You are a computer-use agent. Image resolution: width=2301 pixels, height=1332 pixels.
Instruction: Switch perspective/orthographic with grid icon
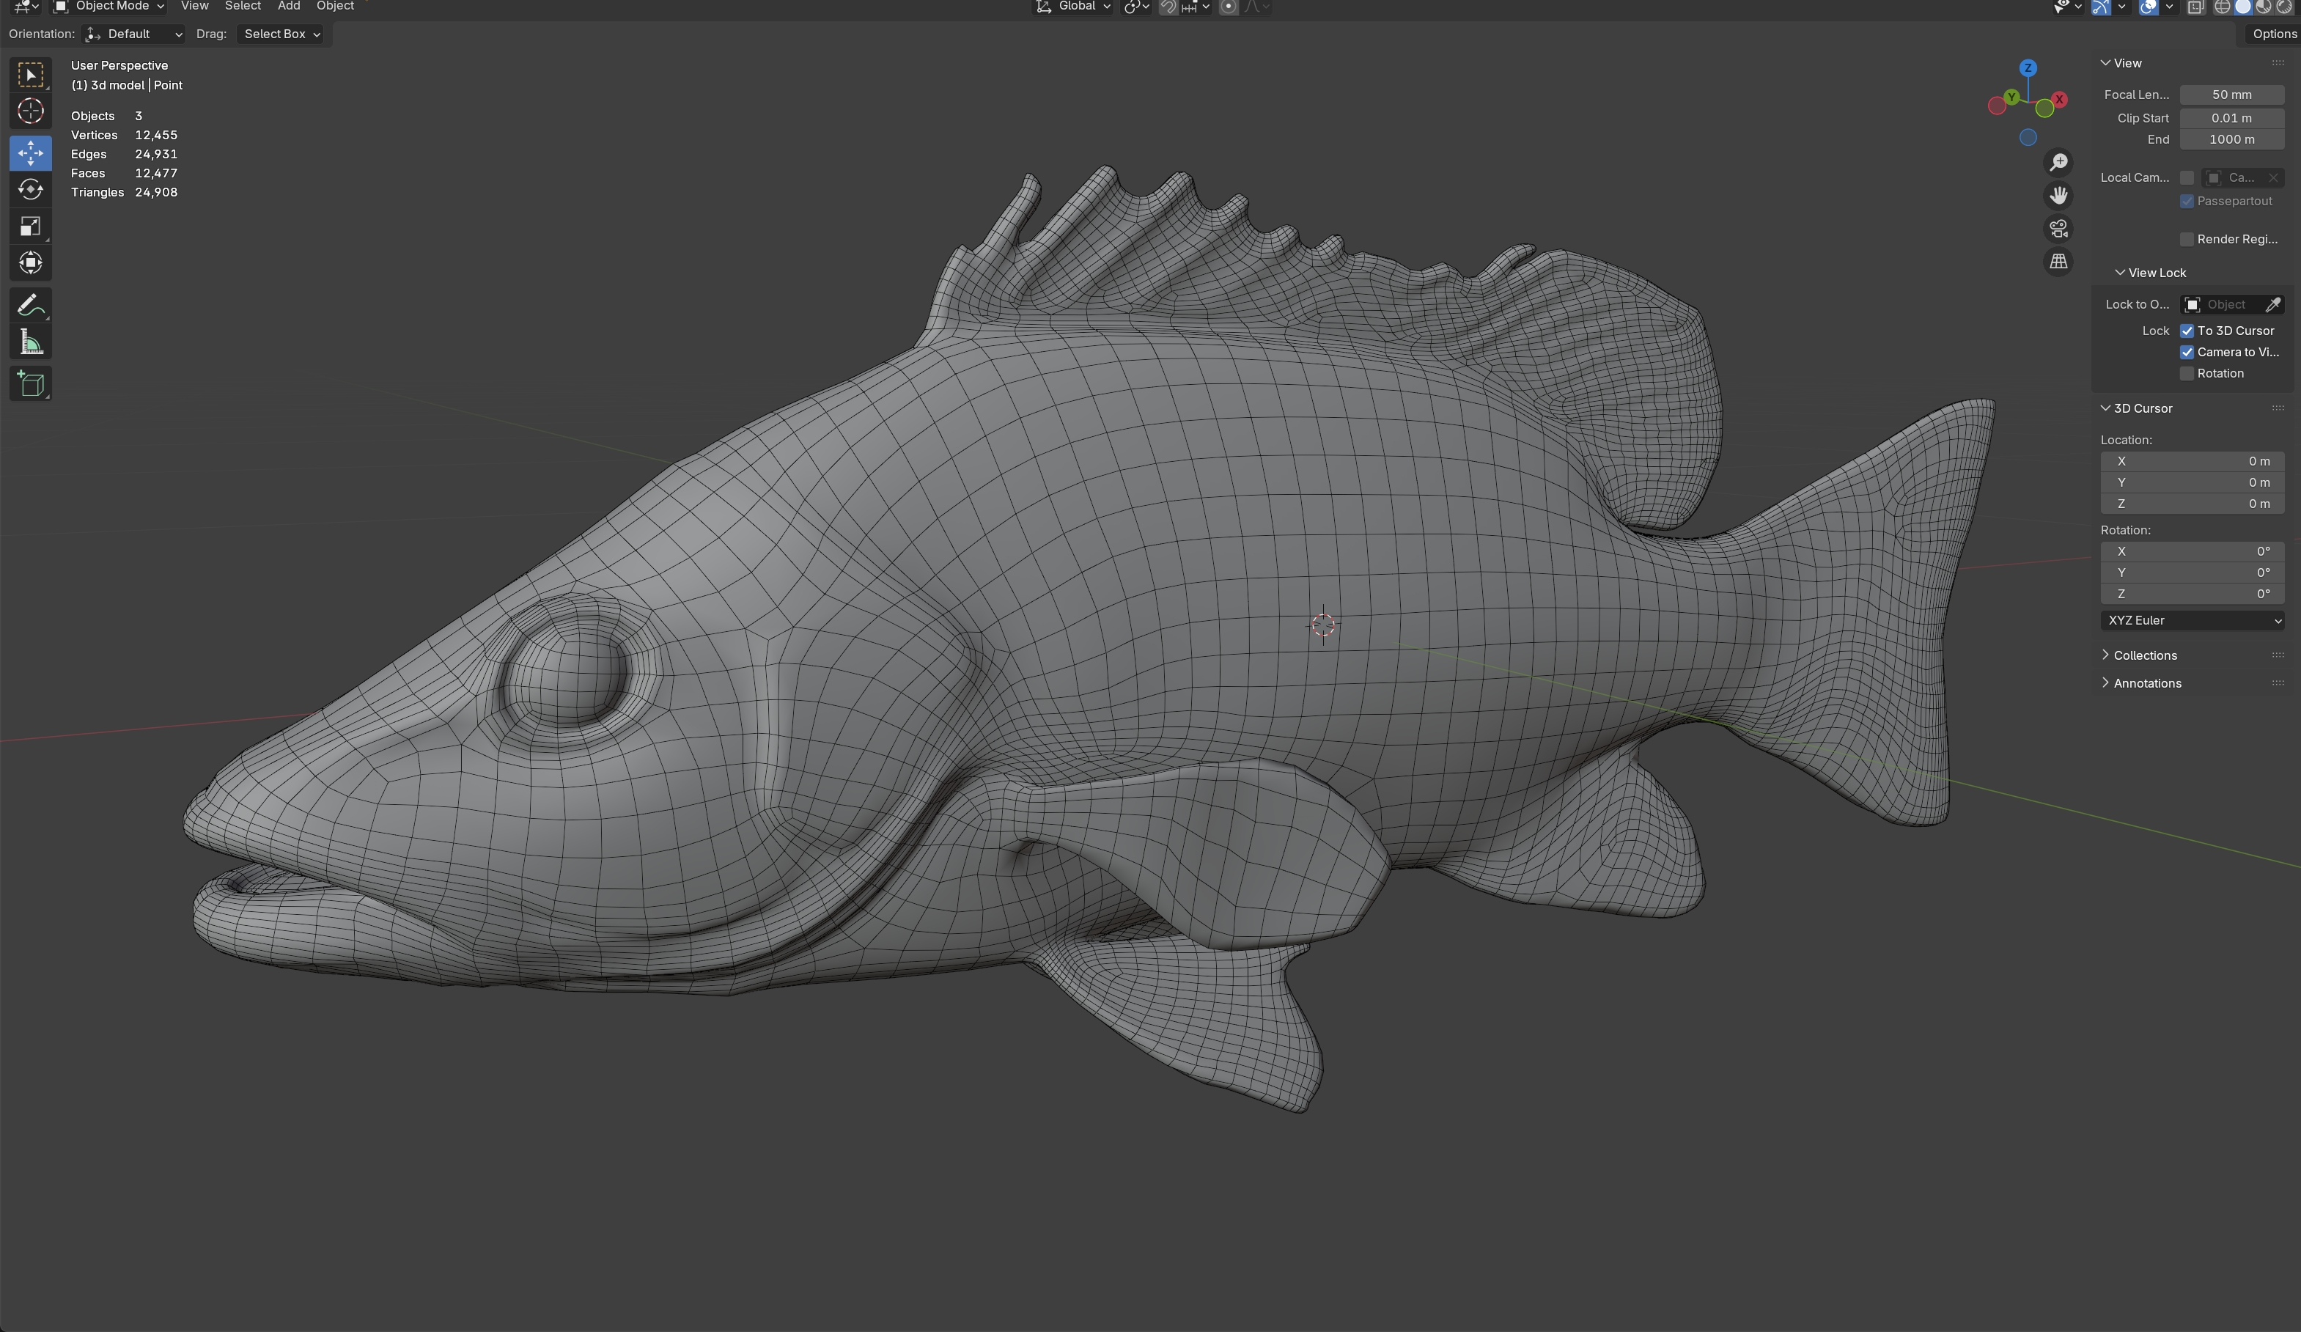click(2058, 262)
